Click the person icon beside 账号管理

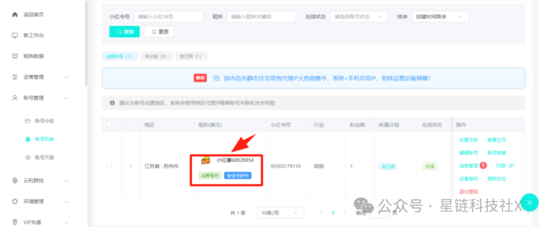(14, 98)
